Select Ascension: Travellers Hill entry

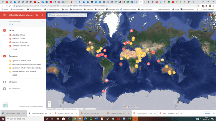click(19, 46)
